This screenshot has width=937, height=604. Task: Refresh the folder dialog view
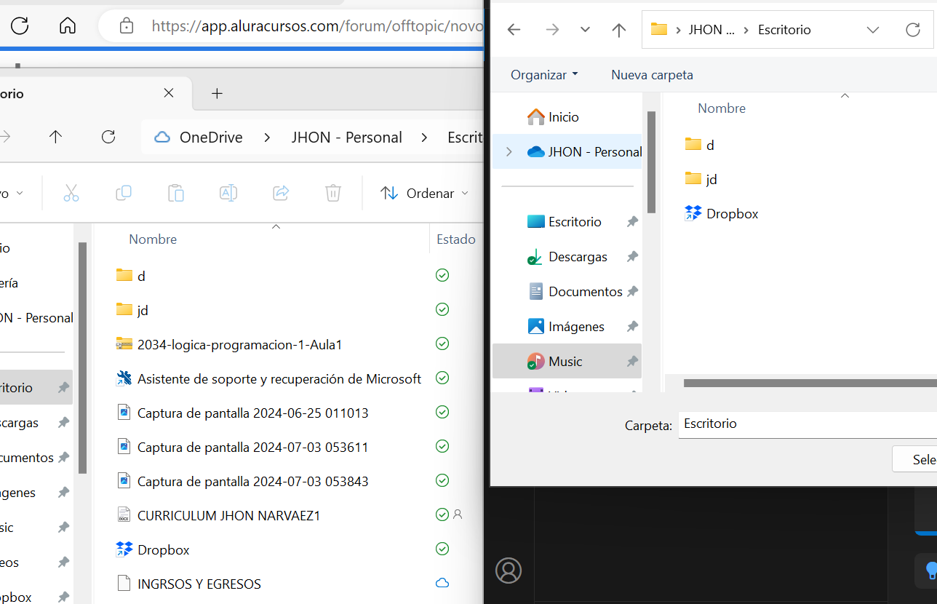(x=912, y=30)
